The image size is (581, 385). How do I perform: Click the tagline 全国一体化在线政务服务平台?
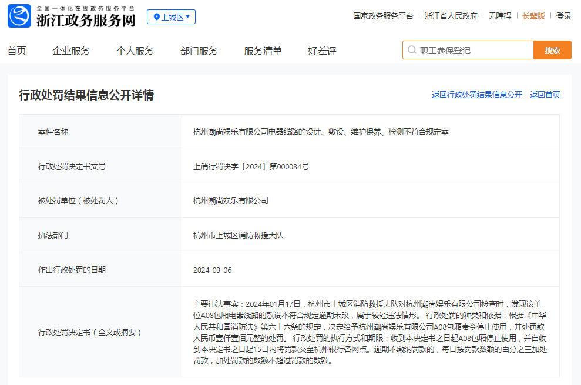[x=86, y=8]
